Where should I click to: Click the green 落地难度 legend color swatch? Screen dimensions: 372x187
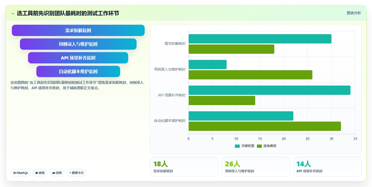point(259,146)
